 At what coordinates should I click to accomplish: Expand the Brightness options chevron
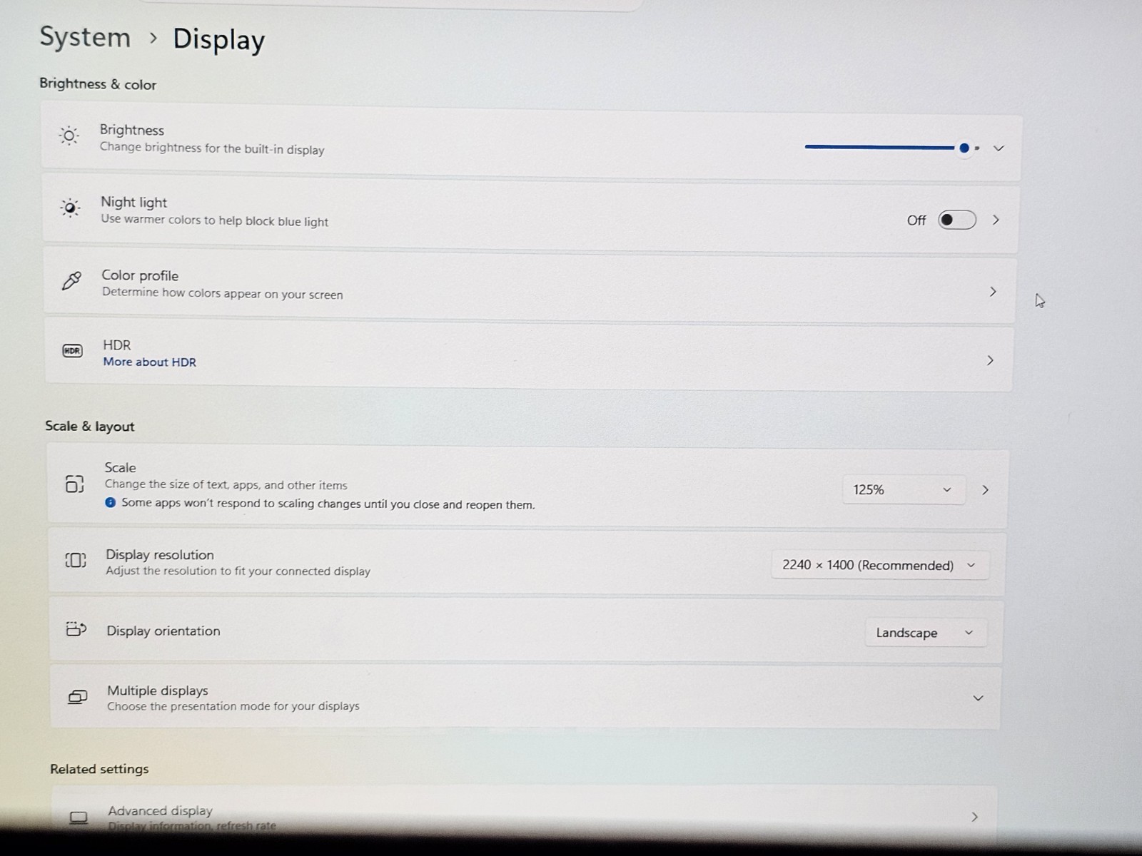pos(999,148)
